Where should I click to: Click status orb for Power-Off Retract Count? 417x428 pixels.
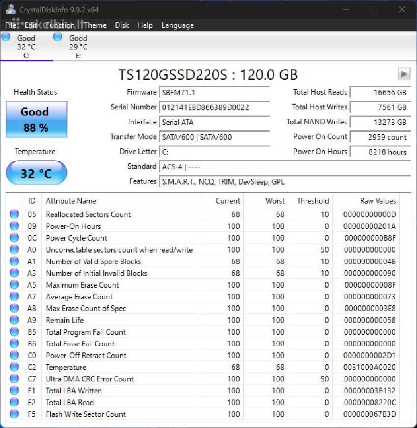pos(14,355)
